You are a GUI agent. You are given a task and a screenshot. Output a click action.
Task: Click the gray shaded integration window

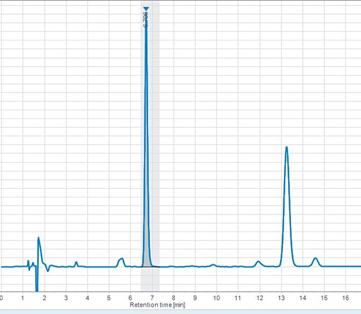(155, 150)
